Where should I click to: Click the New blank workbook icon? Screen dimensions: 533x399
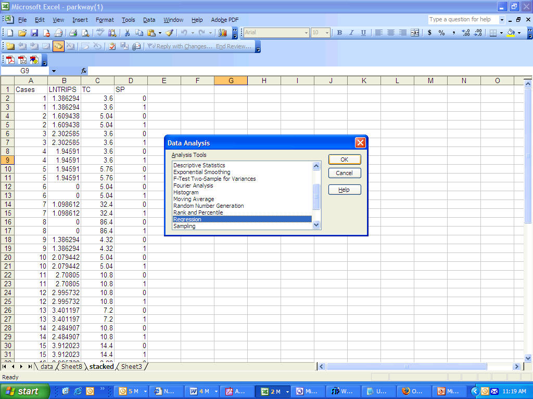[10, 33]
